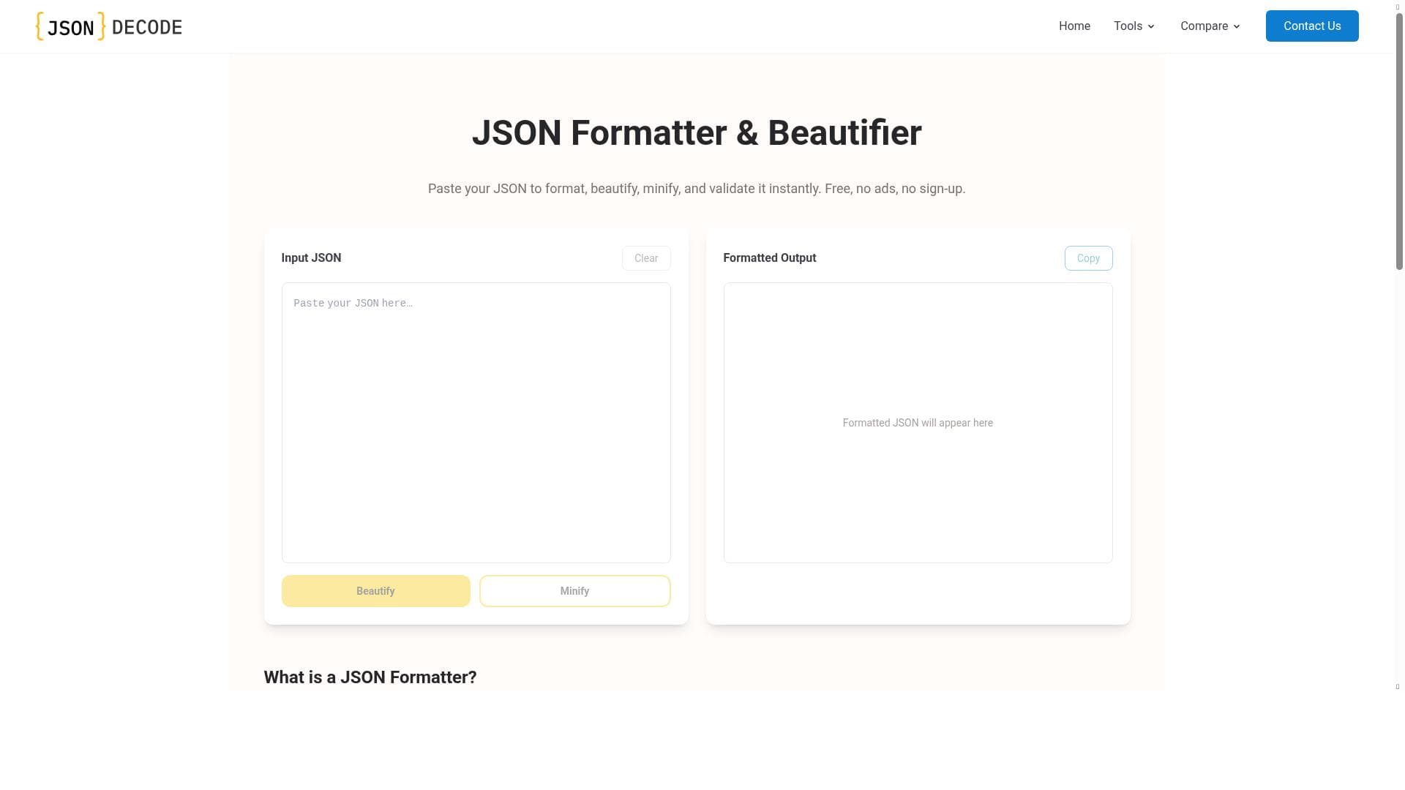Screen dimensions: 1405x790
Task: Click the Formatted Output panel label
Action: [769, 258]
